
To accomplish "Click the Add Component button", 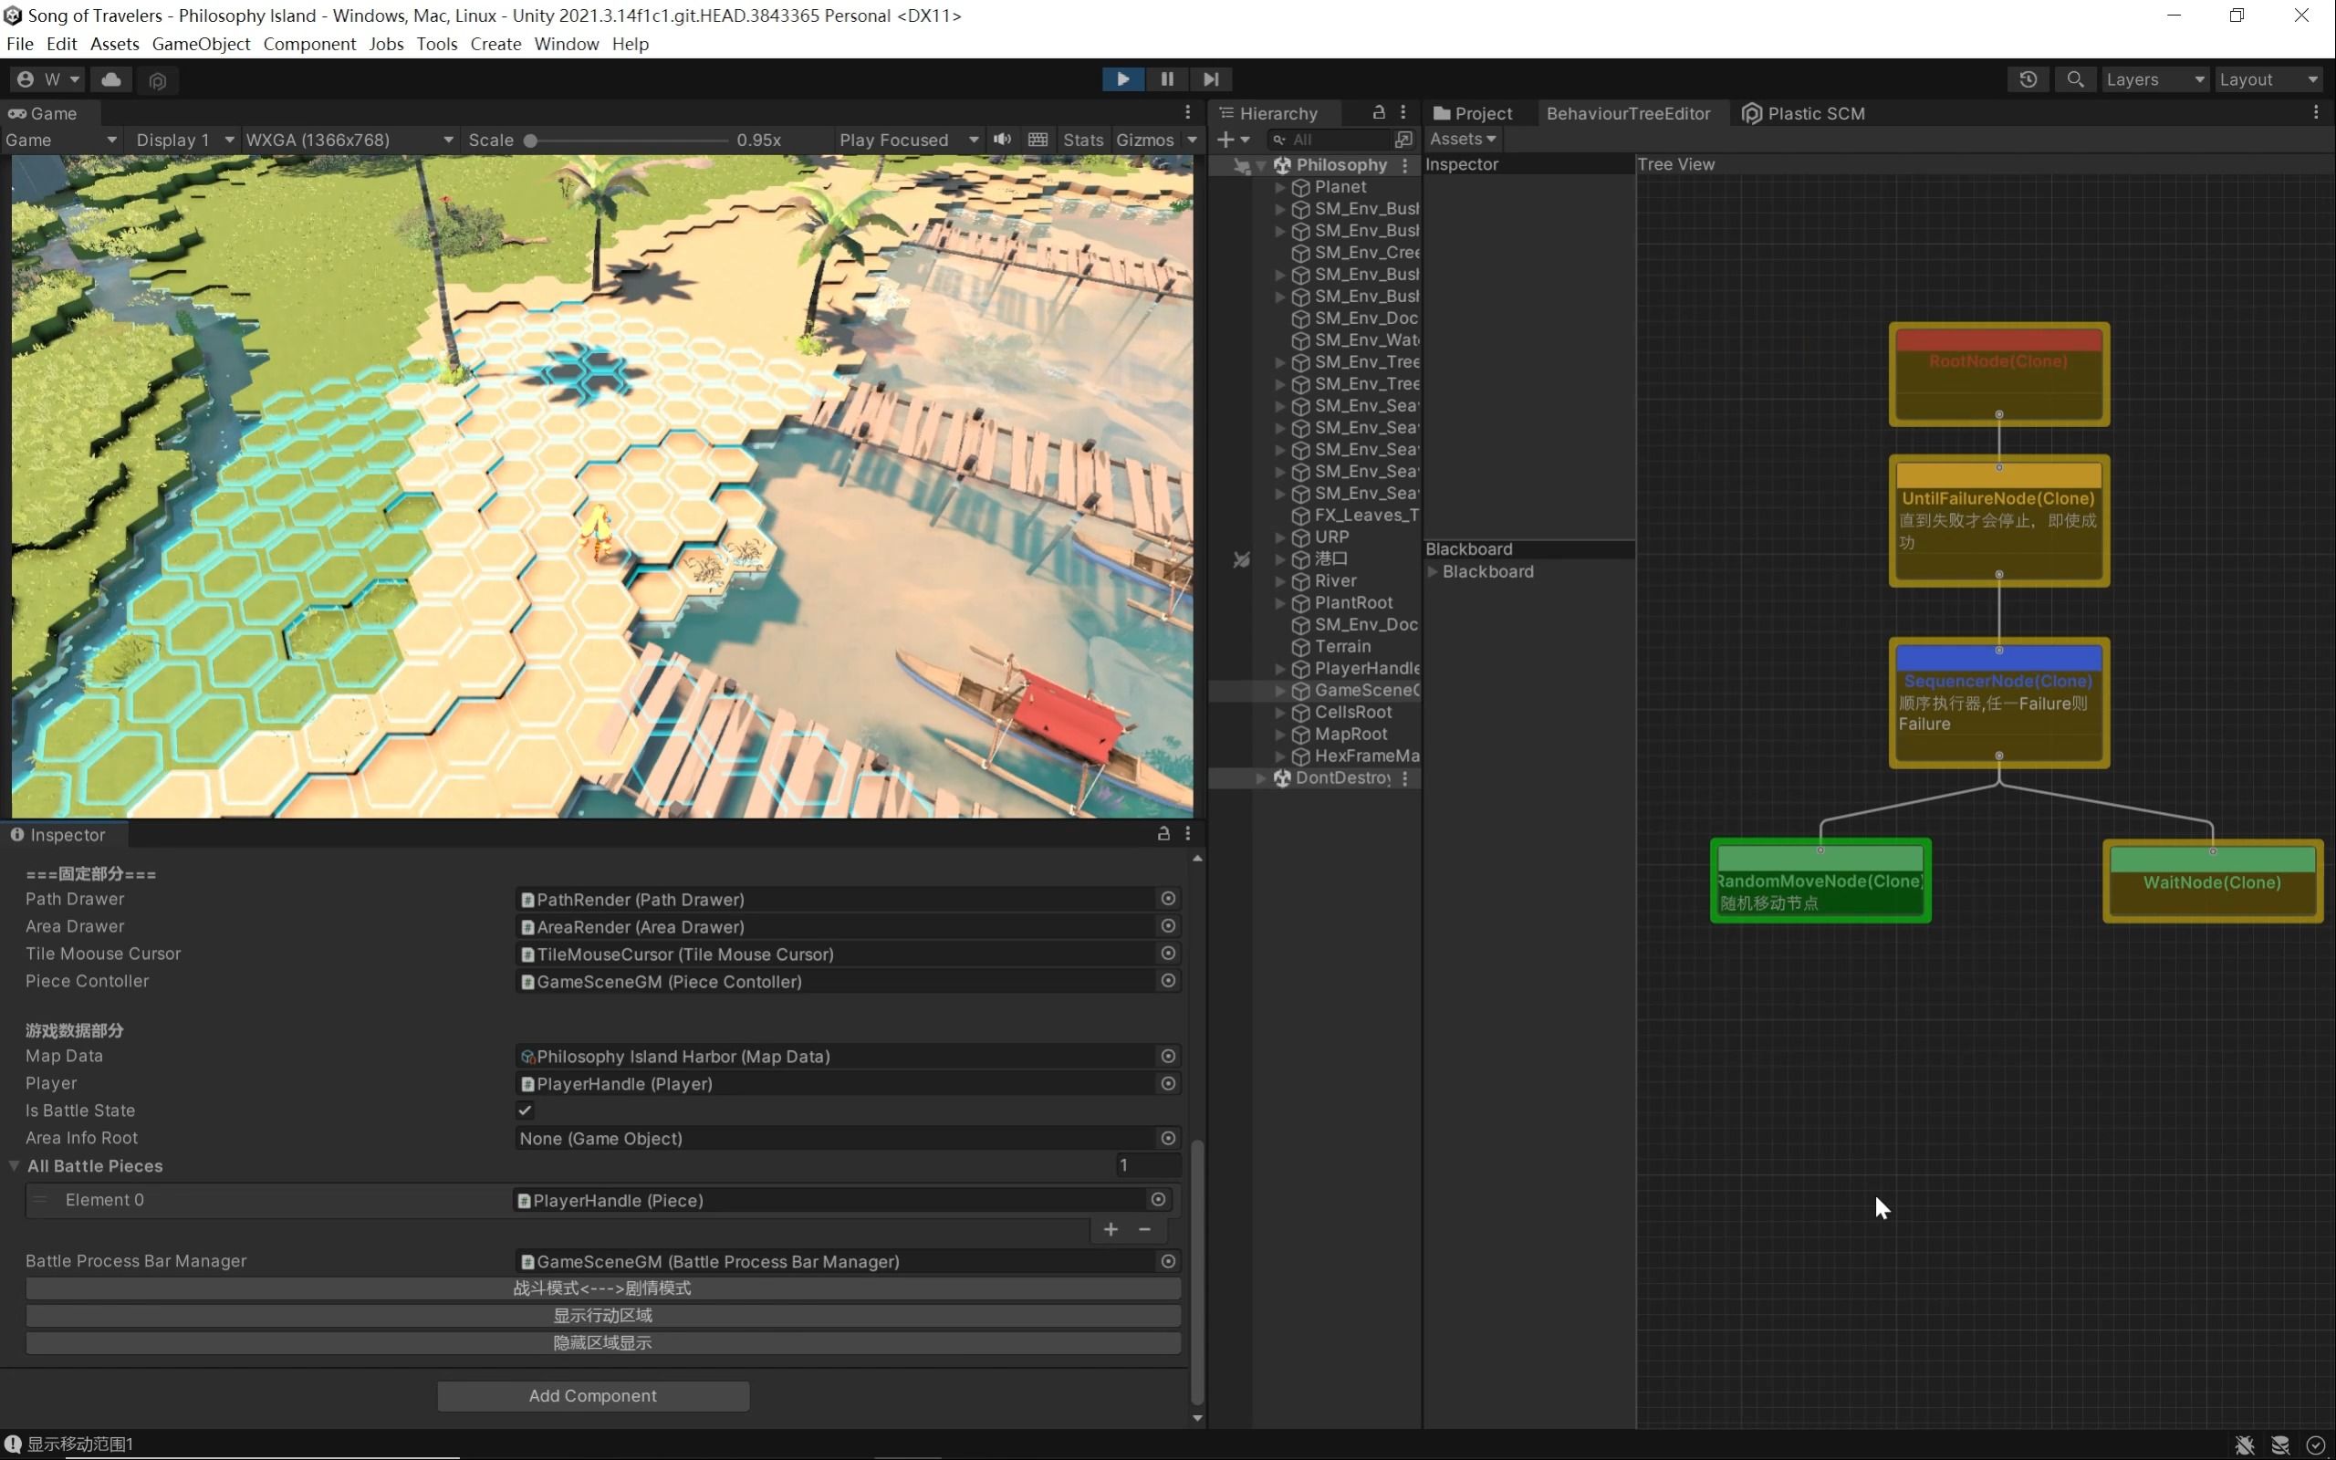I will [593, 1395].
